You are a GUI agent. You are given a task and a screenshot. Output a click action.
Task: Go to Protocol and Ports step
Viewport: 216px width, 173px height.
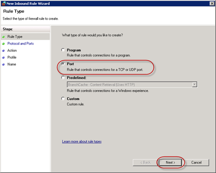(20, 43)
